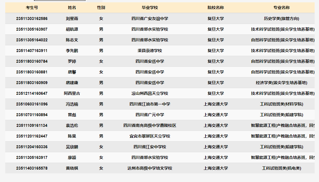Click 渠县崇德学校 school cell

click(x=150, y=51)
